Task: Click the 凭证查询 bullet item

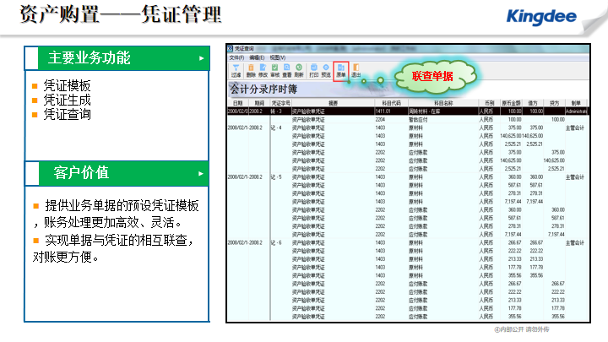Action: click(67, 115)
